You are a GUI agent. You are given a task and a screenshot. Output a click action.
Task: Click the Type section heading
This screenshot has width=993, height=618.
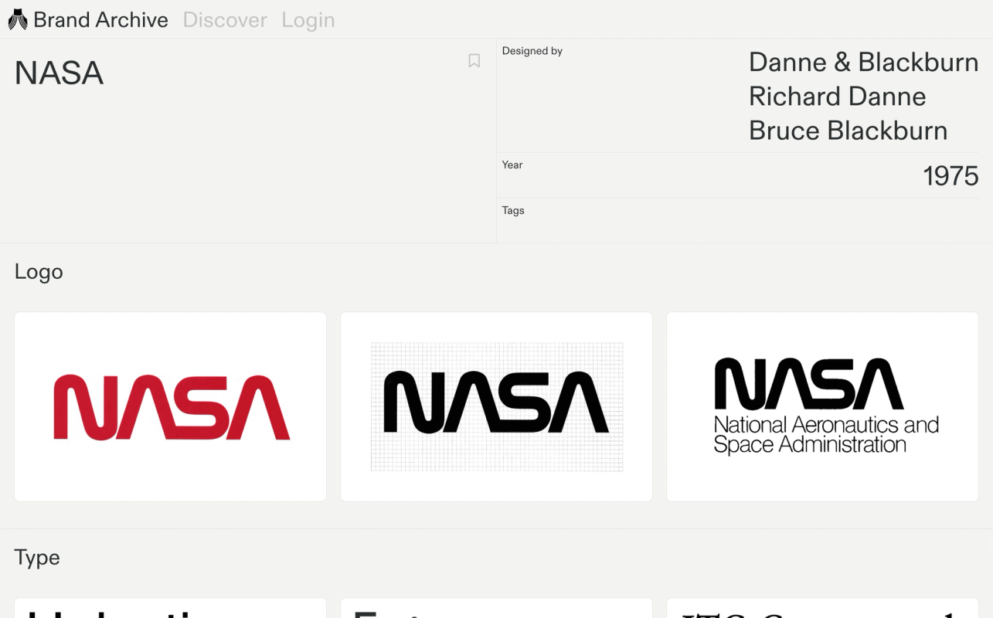[x=37, y=558]
